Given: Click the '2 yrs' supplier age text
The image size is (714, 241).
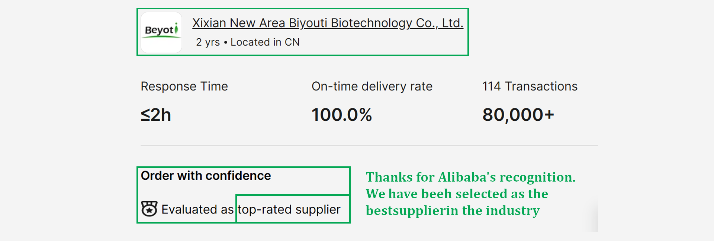Looking at the screenshot, I should coord(208,42).
